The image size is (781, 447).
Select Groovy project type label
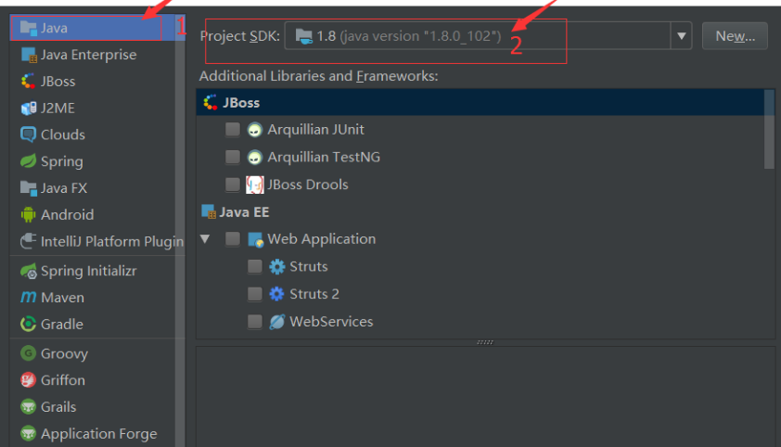64,354
